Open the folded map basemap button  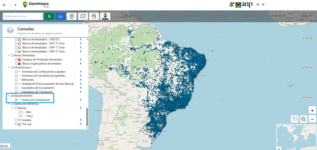coord(83,16)
